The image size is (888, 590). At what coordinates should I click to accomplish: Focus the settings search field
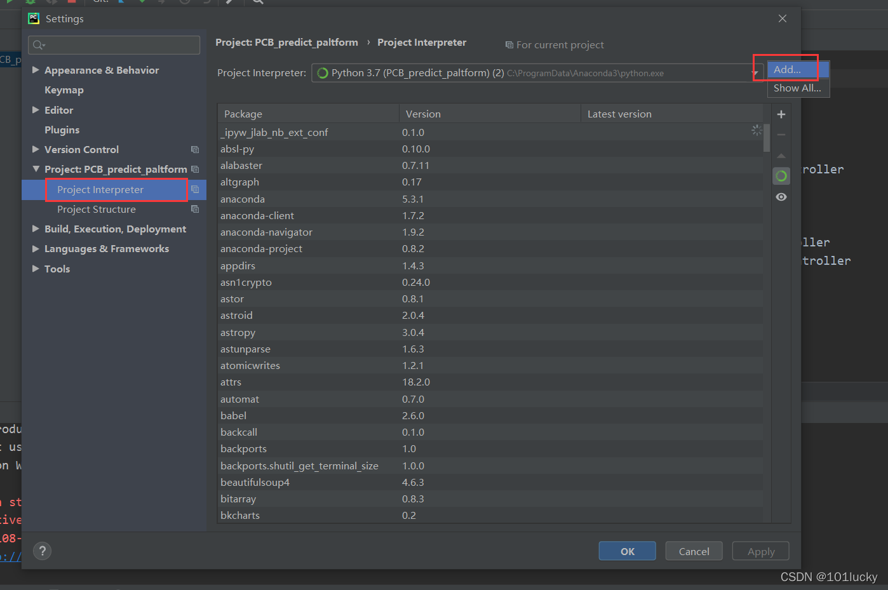point(114,44)
